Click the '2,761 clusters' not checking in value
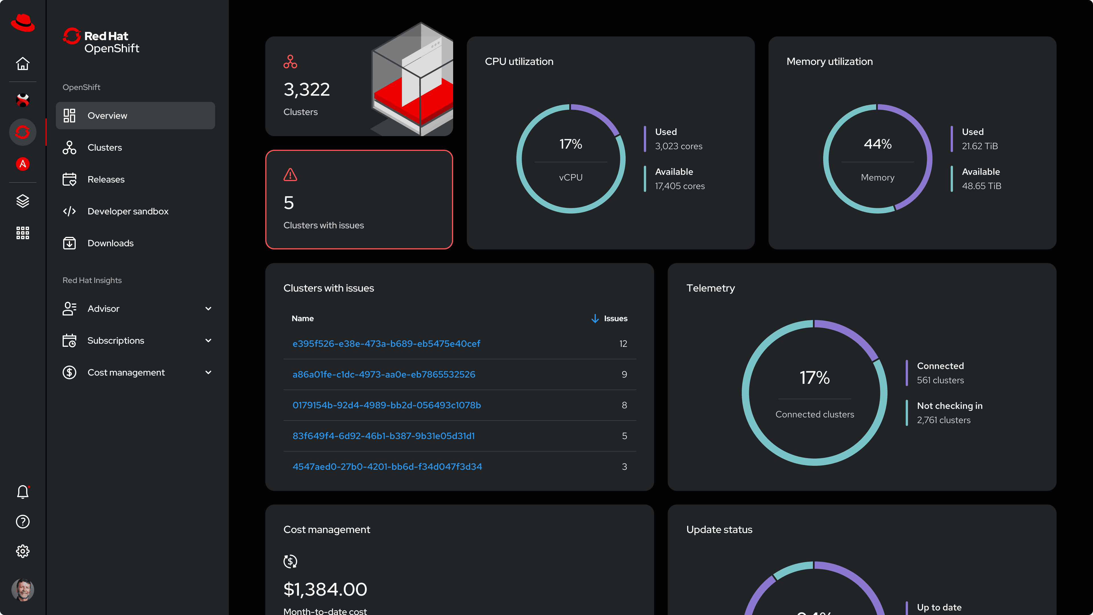 pyautogui.click(x=944, y=420)
